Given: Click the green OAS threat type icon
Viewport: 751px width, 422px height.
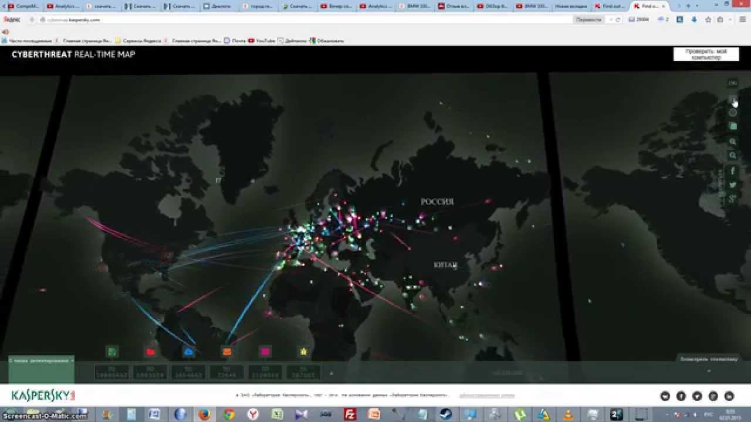Looking at the screenshot, I should (x=113, y=352).
